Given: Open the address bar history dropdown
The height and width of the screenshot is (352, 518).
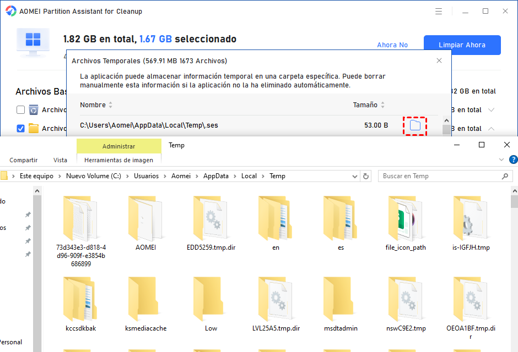Looking at the screenshot, I should click(x=355, y=176).
